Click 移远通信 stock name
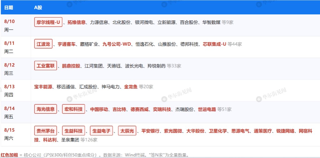 tap(65, 87)
